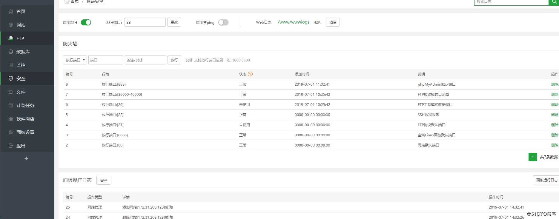Delete the 网站默认端口 rule
The height and width of the screenshot is (219, 559).
click(x=555, y=145)
